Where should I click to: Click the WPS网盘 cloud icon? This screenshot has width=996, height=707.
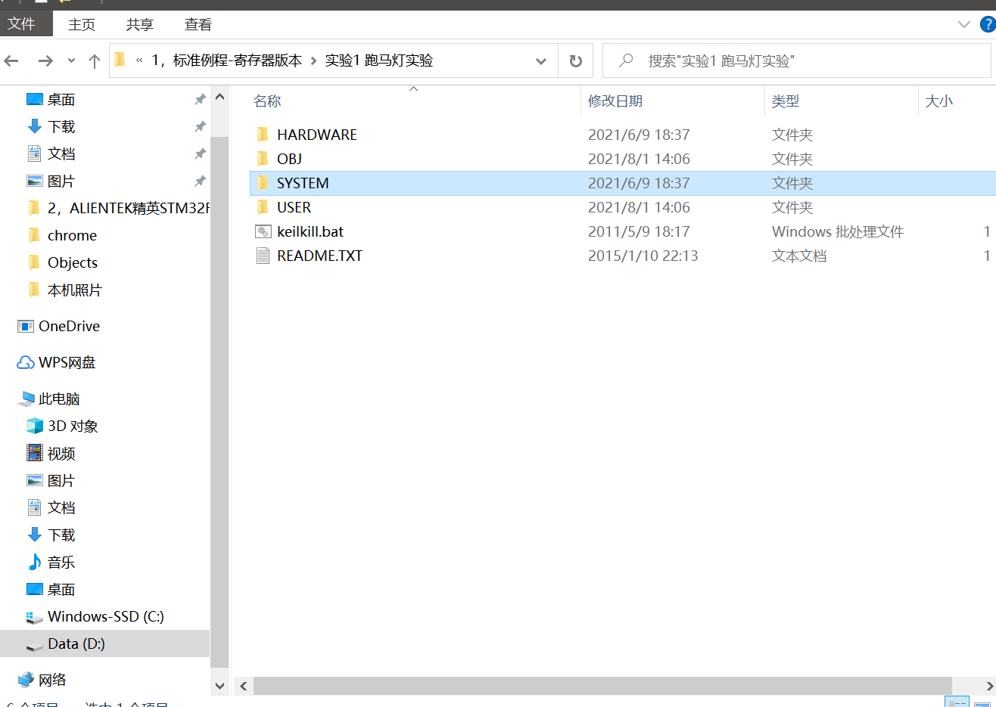click(26, 362)
